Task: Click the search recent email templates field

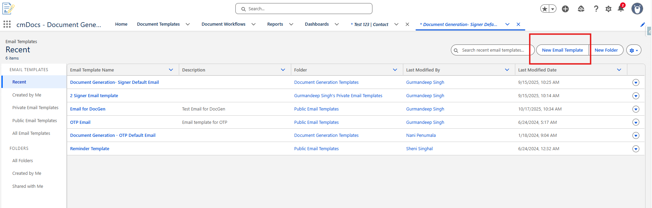Action: click(x=493, y=50)
